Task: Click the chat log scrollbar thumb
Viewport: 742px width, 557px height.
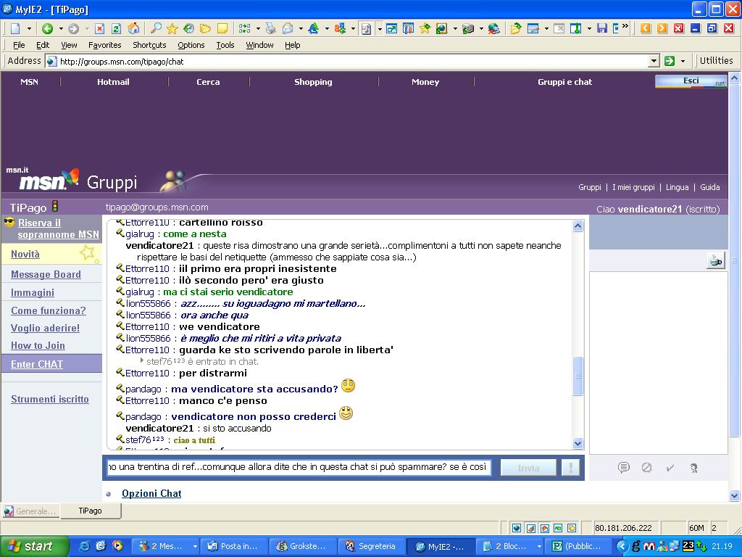Action: 578,376
